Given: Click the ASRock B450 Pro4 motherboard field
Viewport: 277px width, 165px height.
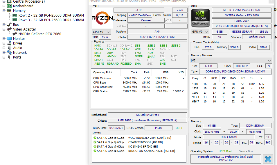Looking at the screenshot, I should point(147,115).
